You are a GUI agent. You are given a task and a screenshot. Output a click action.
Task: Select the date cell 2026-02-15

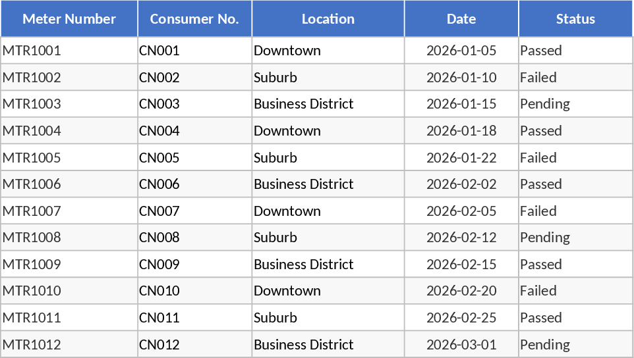[461, 265]
